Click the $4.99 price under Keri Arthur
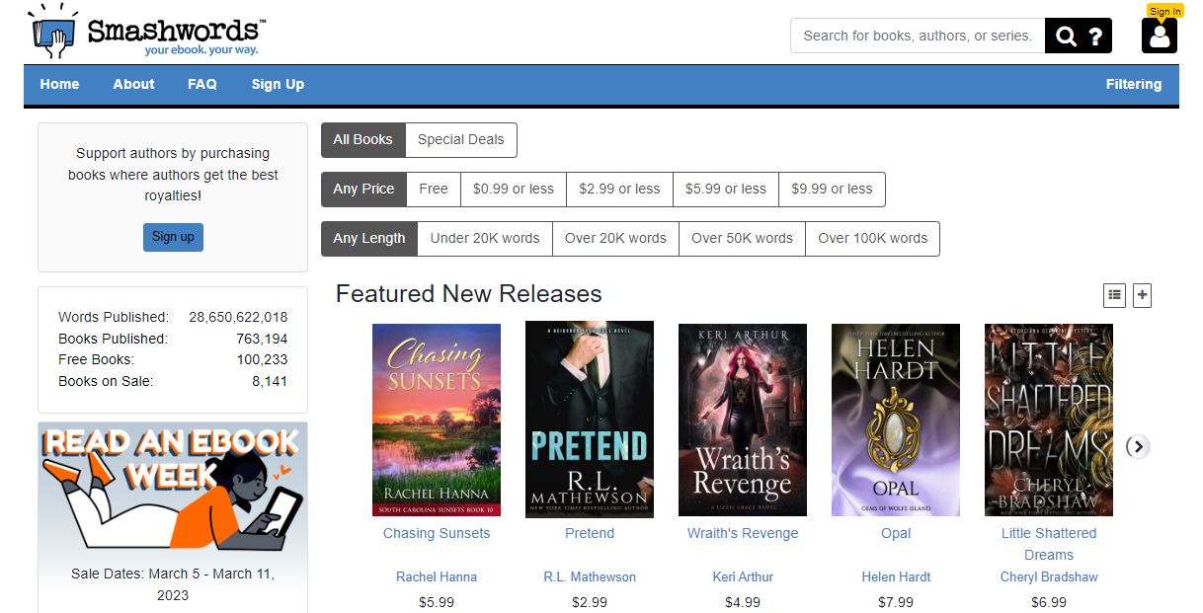Image resolution: width=1203 pixels, height=613 pixels. pos(743,602)
